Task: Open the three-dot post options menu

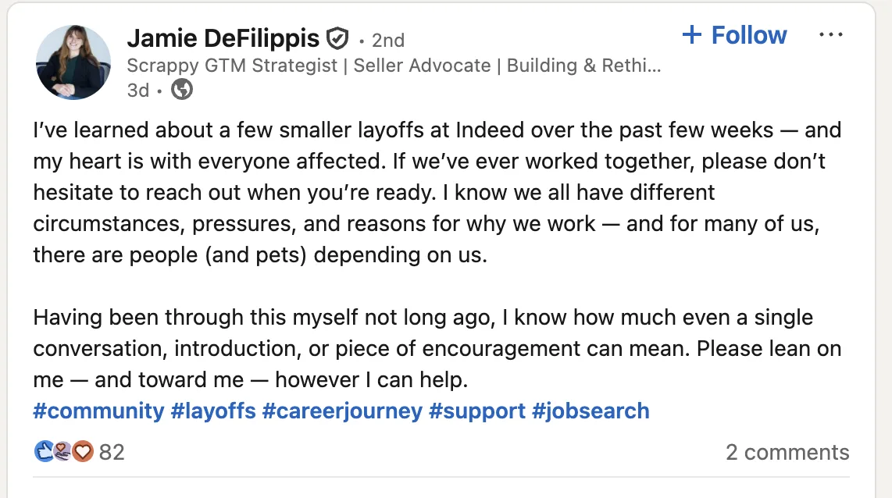Action: coord(831,35)
